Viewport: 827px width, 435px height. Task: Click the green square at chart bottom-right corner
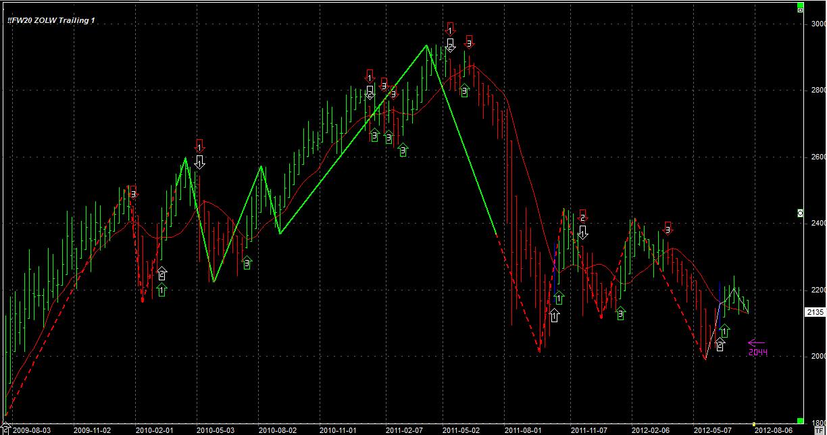point(800,419)
